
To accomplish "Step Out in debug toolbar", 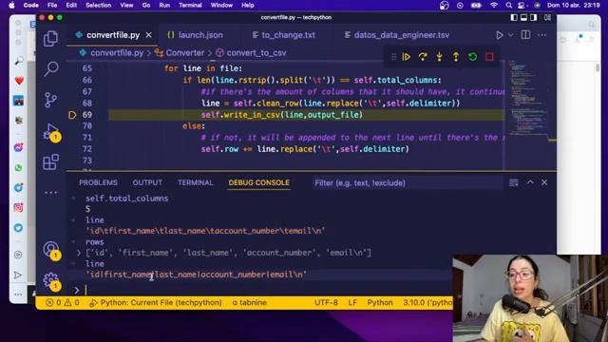I will (456, 57).
